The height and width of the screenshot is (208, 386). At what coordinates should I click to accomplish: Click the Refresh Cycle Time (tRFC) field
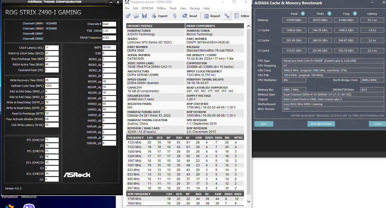tap(52, 86)
